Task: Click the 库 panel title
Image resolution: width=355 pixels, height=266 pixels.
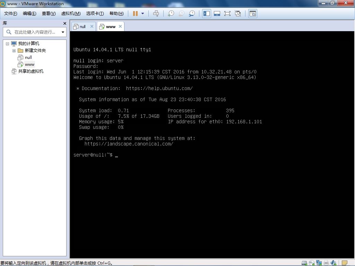Action: 5,23
